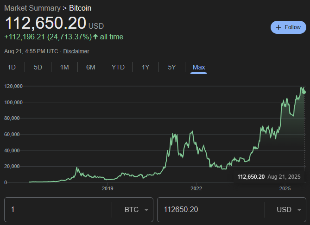Select the Max range tab
The height and width of the screenshot is (225, 310).
click(199, 68)
